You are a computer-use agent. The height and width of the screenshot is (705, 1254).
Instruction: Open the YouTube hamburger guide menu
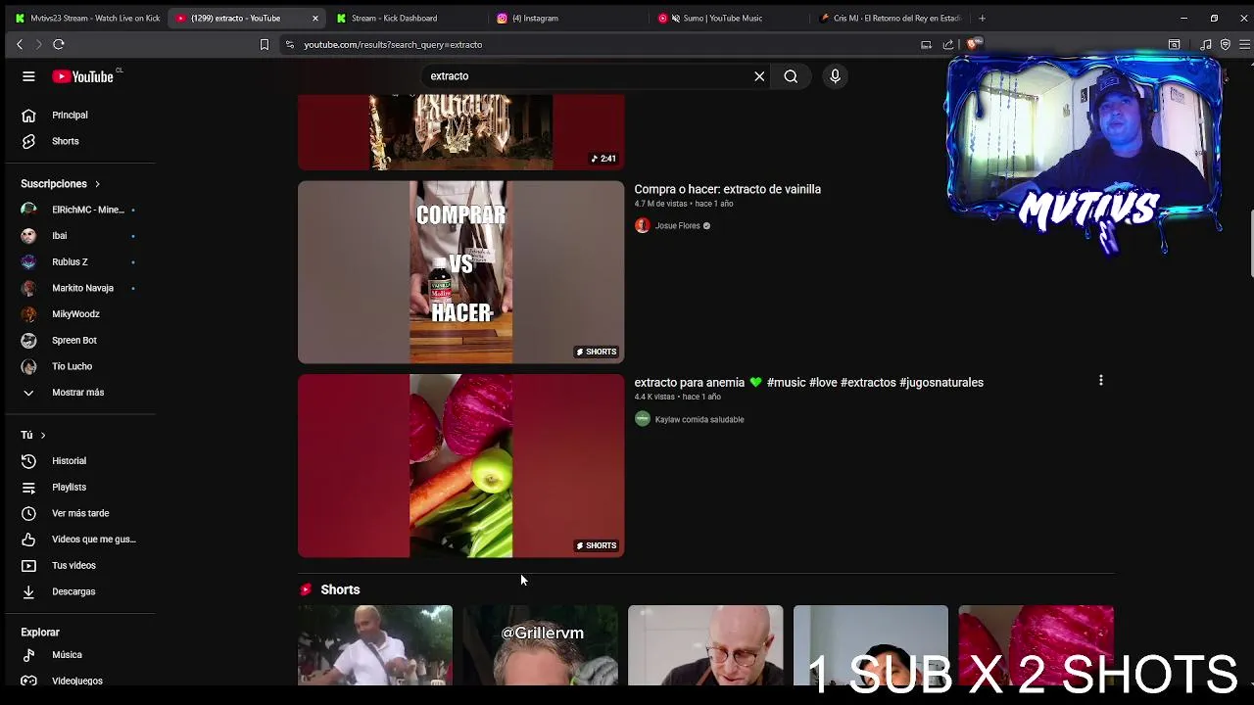[x=28, y=76]
